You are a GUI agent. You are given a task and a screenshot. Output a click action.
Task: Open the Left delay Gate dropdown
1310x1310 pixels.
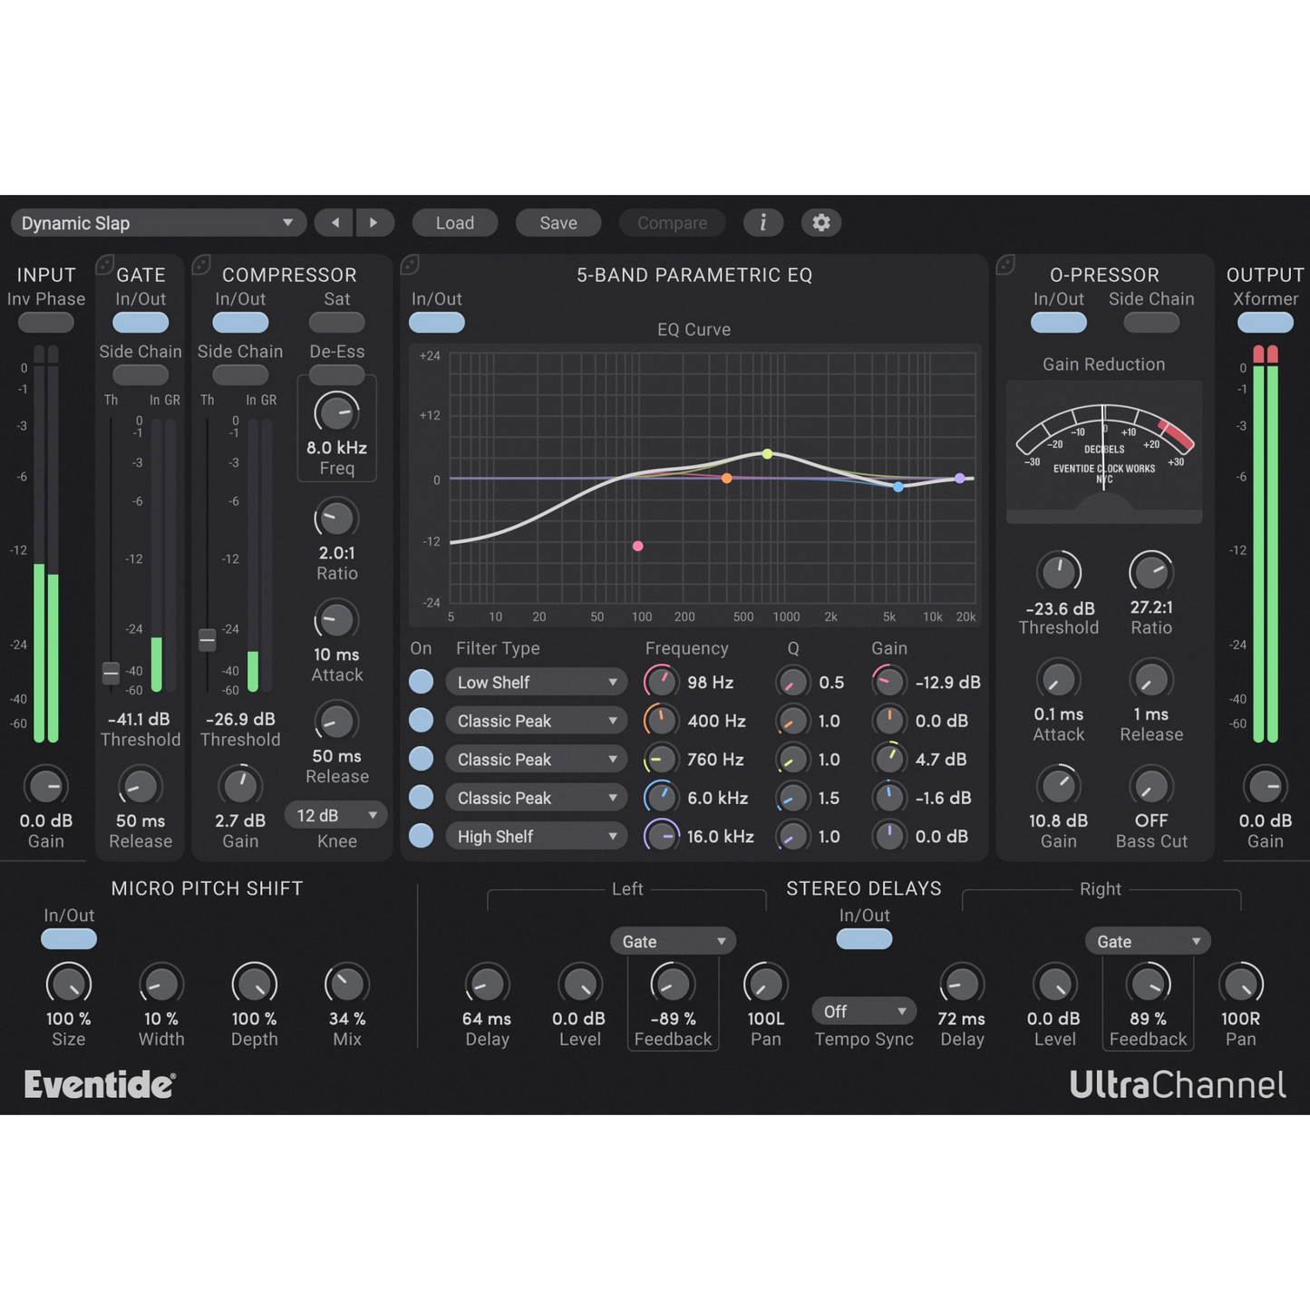click(673, 941)
